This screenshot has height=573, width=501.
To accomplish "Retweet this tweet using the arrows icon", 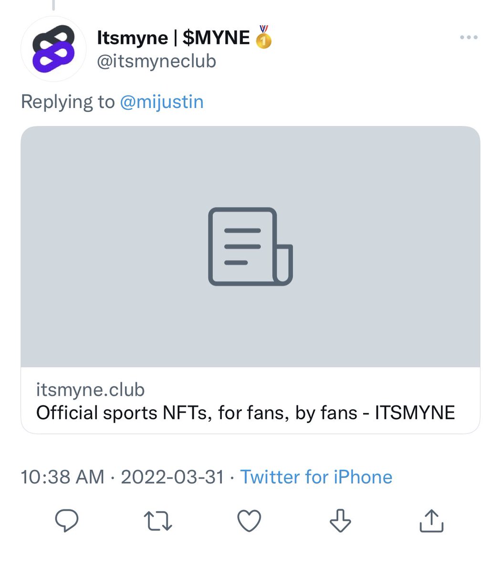I will pyautogui.click(x=158, y=520).
